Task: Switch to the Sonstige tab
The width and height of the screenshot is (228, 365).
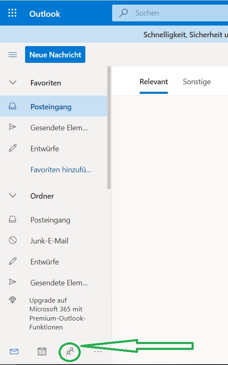Action: (x=197, y=82)
